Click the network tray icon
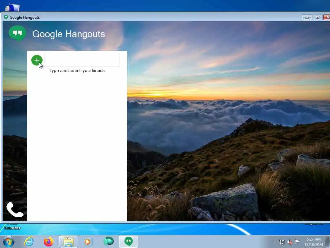330x248 pixels. point(282,242)
